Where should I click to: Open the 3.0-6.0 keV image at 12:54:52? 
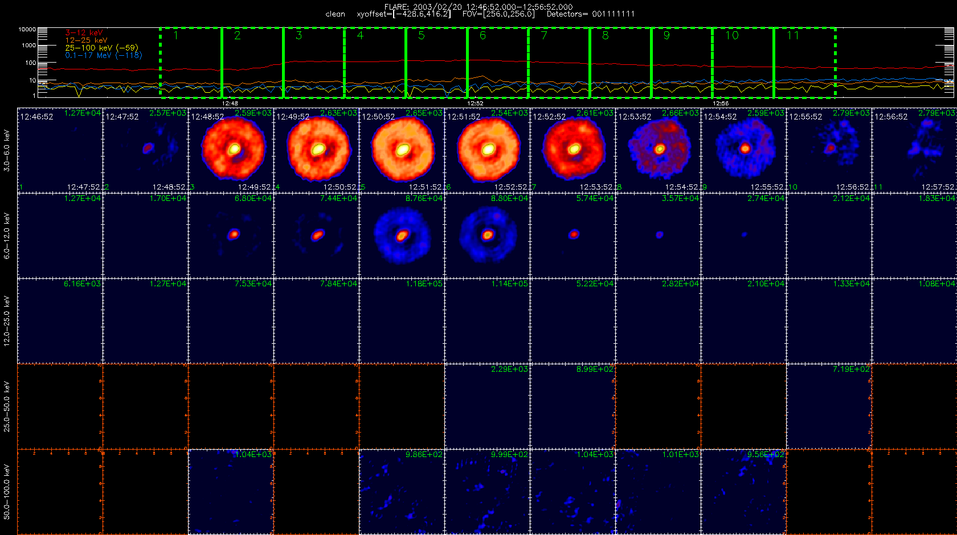click(x=744, y=150)
